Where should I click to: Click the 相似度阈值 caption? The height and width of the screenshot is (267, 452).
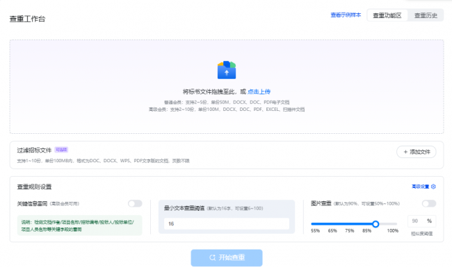(421, 234)
